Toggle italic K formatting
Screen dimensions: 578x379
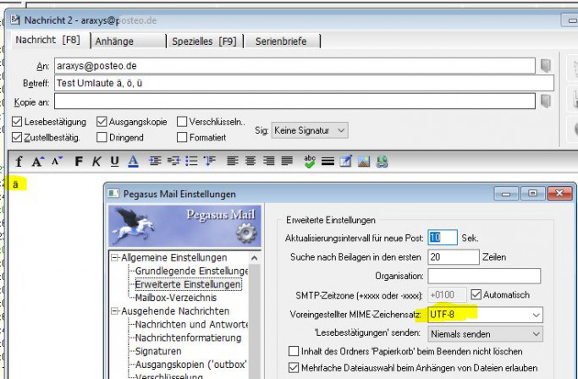coord(96,161)
